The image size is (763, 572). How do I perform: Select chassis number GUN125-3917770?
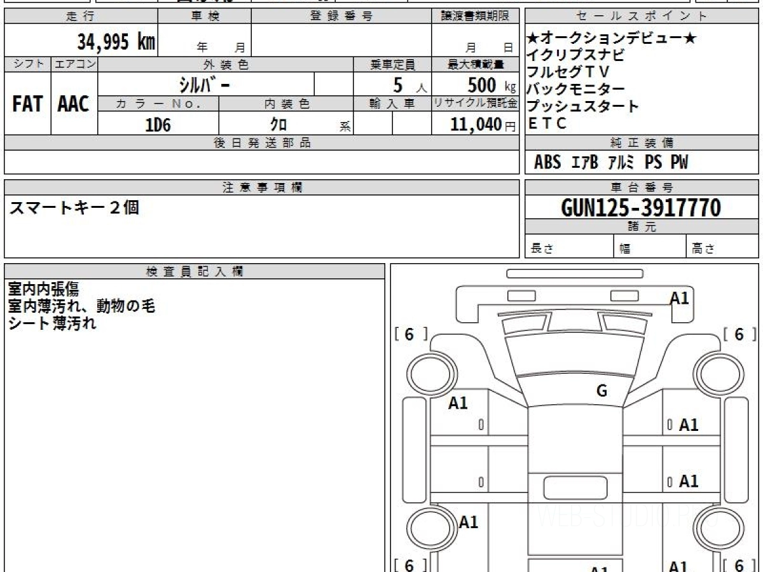click(642, 207)
